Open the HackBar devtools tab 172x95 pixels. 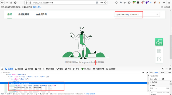coord(86,69)
